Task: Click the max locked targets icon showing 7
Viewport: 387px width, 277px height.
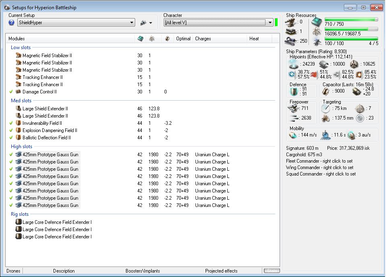Action: (360, 108)
